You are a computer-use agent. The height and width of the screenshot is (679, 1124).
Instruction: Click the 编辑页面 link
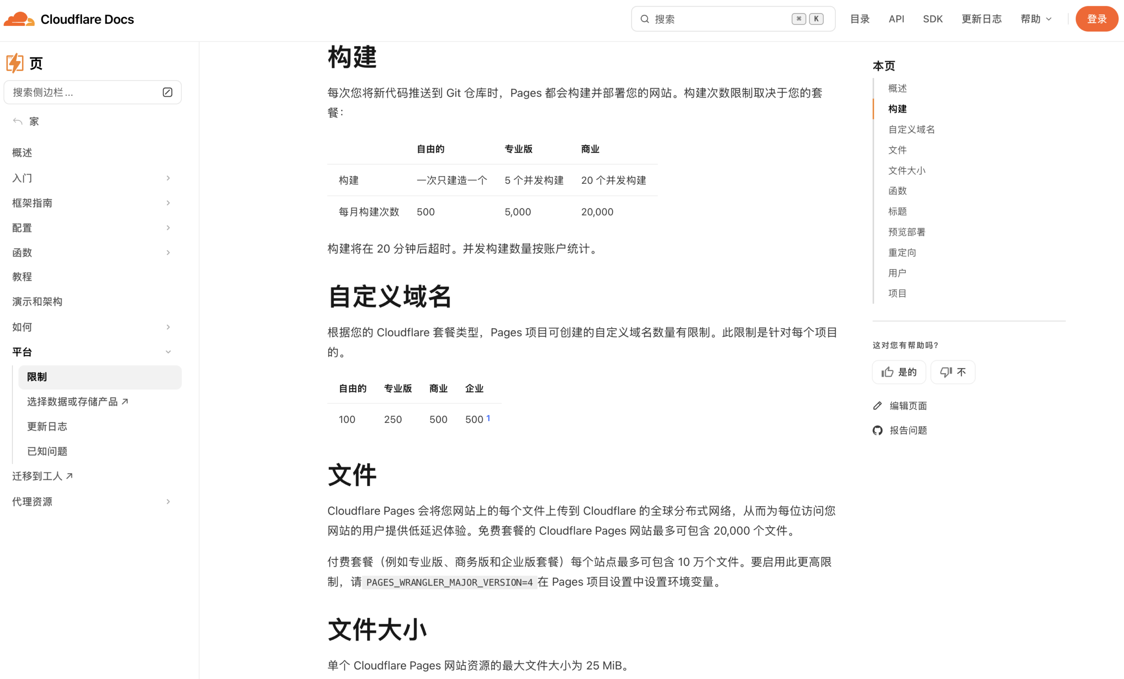click(x=908, y=406)
